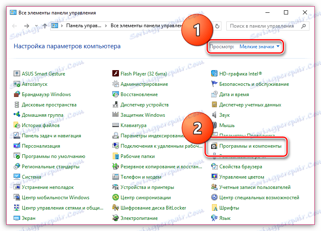The width and height of the screenshot is (321, 231).
Task: Open Программы и компоненты link
Action: (x=250, y=146)
